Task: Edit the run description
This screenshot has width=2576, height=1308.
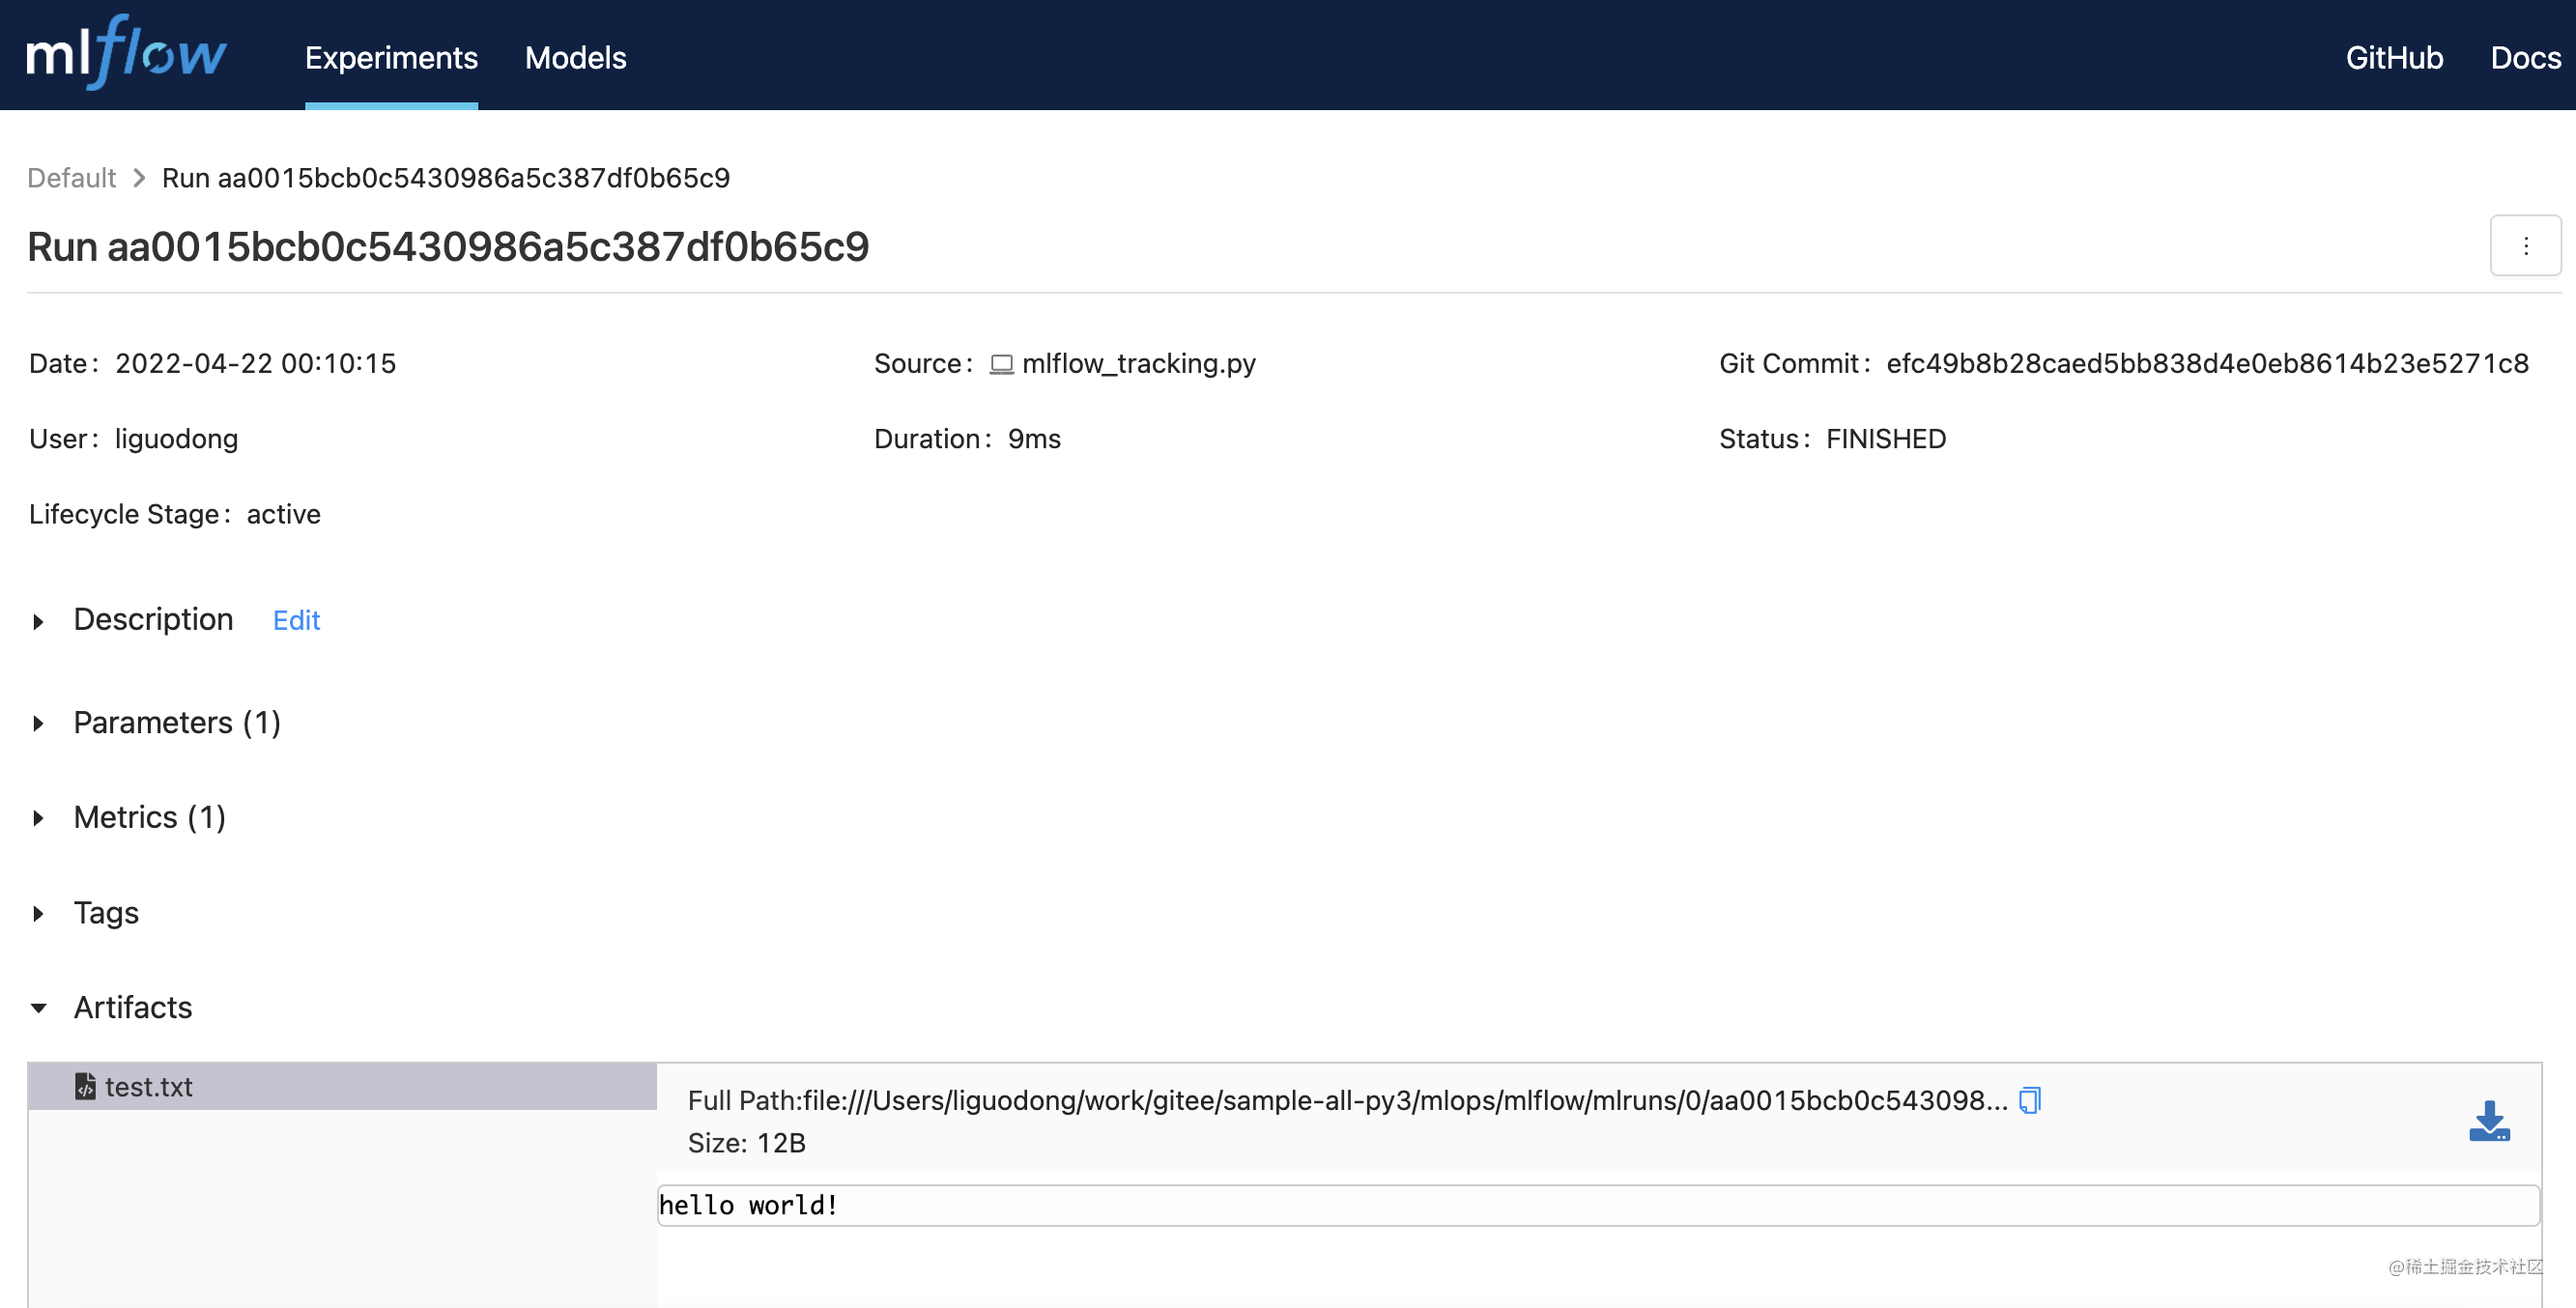Action: point(296,620)
